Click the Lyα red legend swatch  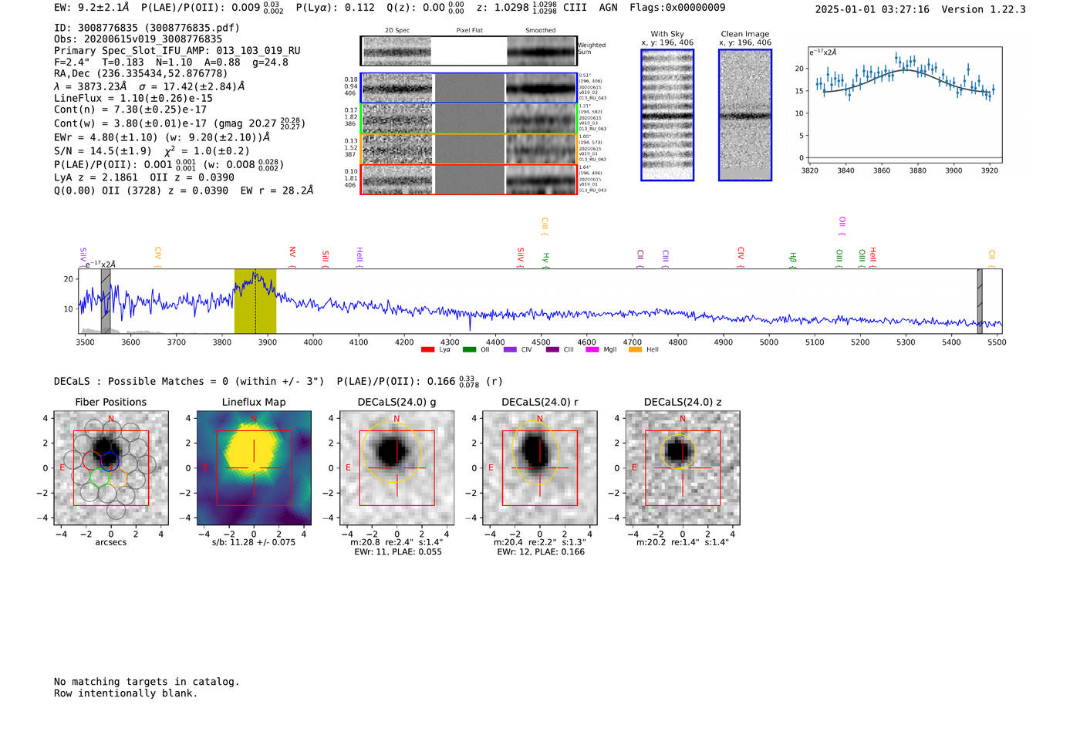[428, 350]
